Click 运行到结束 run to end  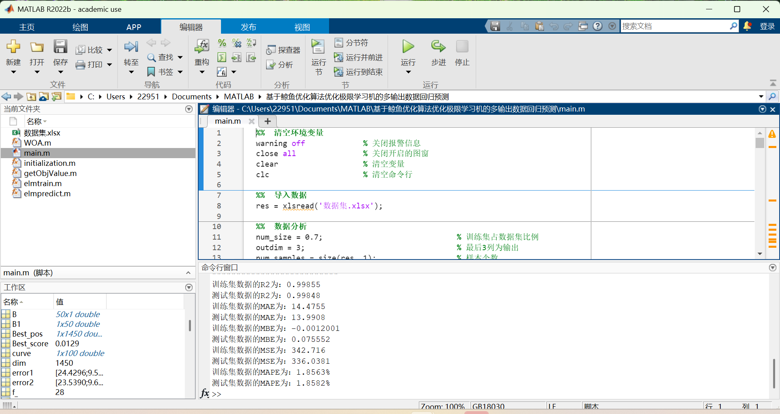[x=358, y=72]
